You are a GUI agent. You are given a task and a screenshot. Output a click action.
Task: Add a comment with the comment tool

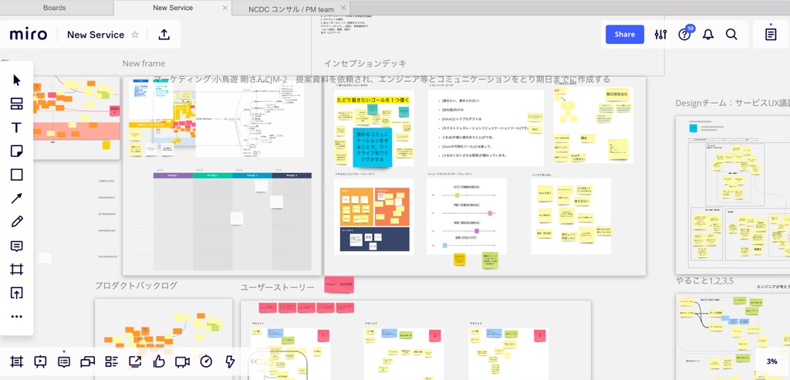(x=17, y=246)
